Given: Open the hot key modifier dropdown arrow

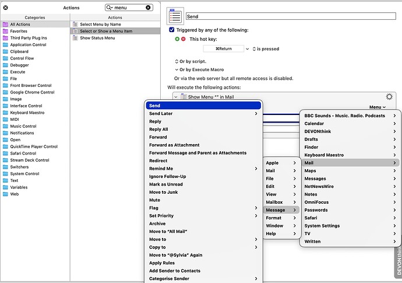Looking at the screenshot, I should pos(248,49).
